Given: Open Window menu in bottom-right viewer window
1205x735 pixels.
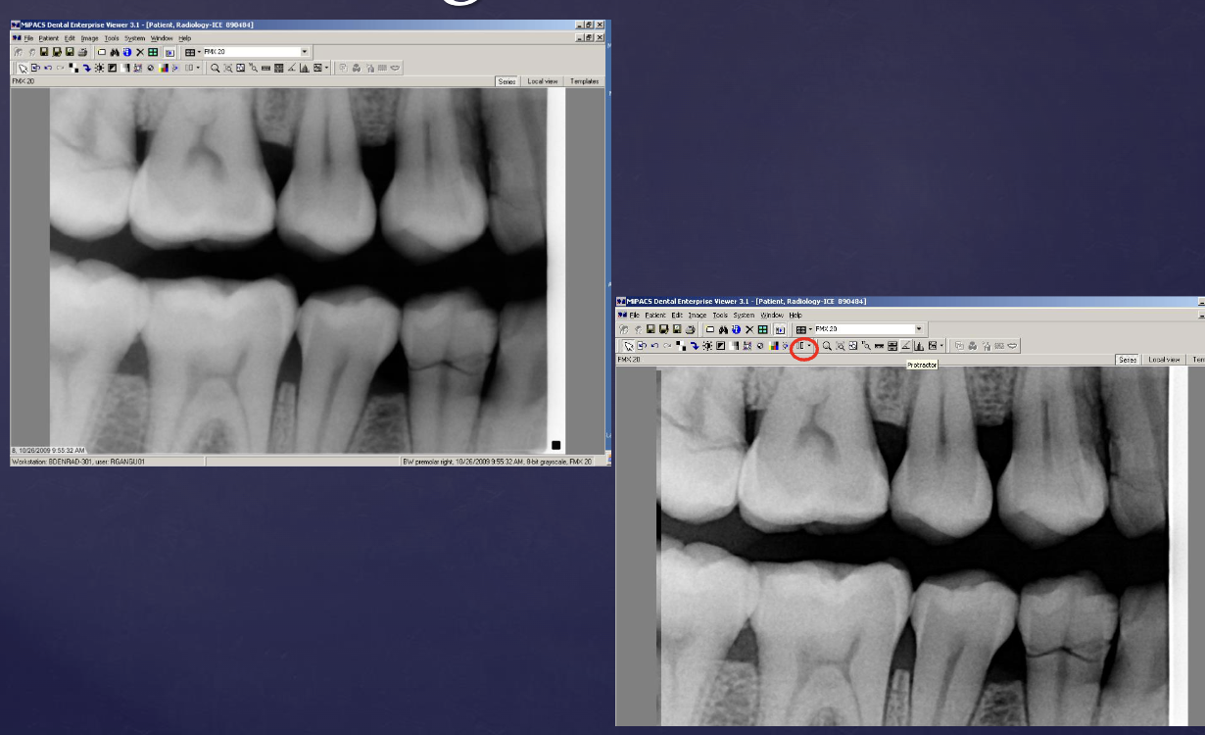Looking at the screenshot, I should pyautogui.click(x=772, y=316).
